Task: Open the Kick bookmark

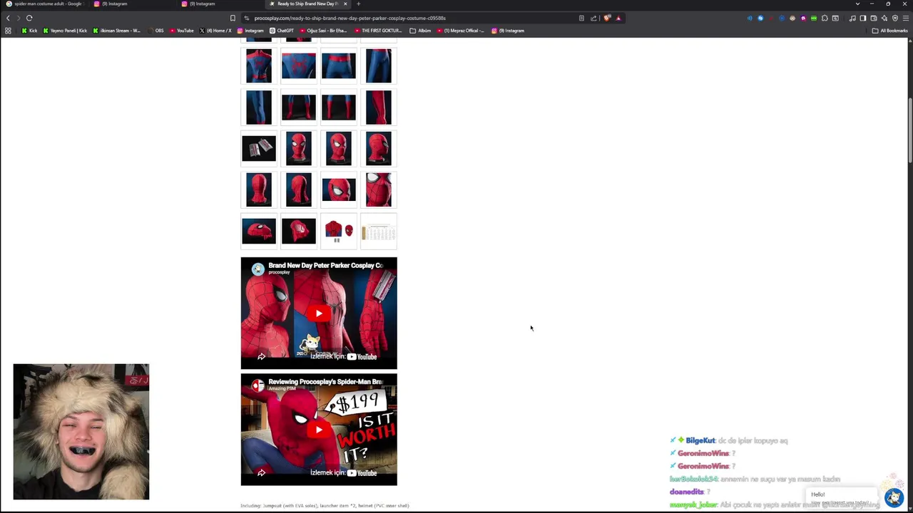Action: click(x=29, y=31)
